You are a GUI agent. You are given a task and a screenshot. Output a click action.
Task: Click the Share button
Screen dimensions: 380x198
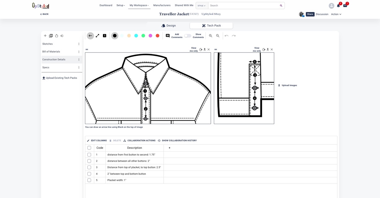coord(310,14)
